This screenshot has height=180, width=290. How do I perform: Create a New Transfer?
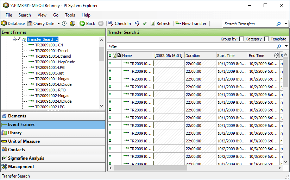pyautogui.click(x=191, y=24)
